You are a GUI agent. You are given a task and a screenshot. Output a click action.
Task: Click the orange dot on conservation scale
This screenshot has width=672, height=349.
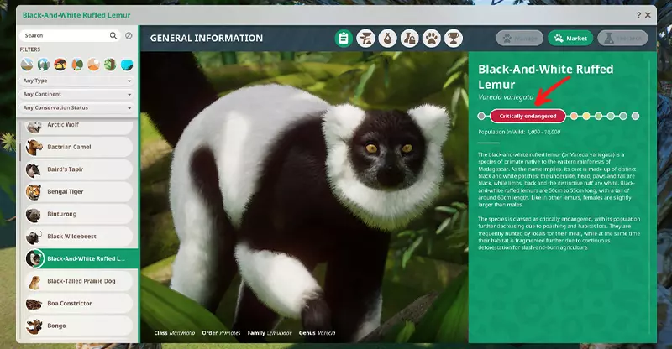tap(574, 116)
